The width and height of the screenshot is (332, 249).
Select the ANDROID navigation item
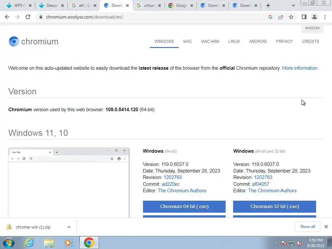tap(258, 41)
